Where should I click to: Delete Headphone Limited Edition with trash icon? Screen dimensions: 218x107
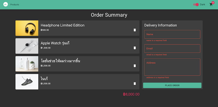point(135,30)
